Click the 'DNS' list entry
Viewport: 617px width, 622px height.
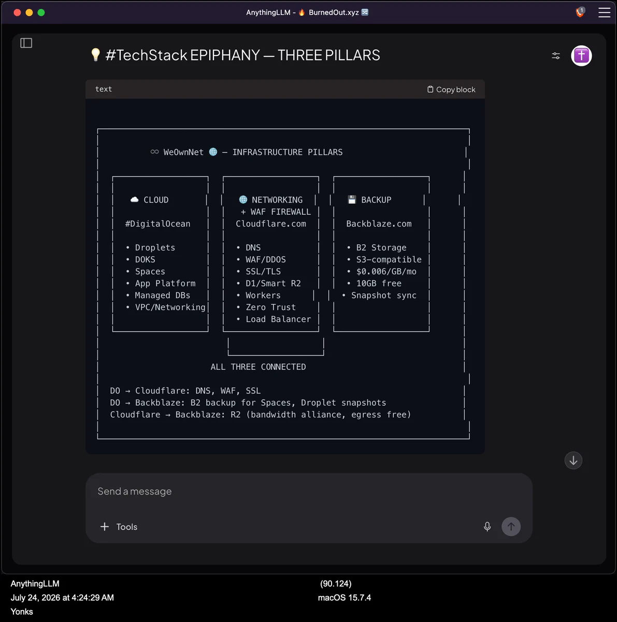pyautogui.click(x=253, y=248)
